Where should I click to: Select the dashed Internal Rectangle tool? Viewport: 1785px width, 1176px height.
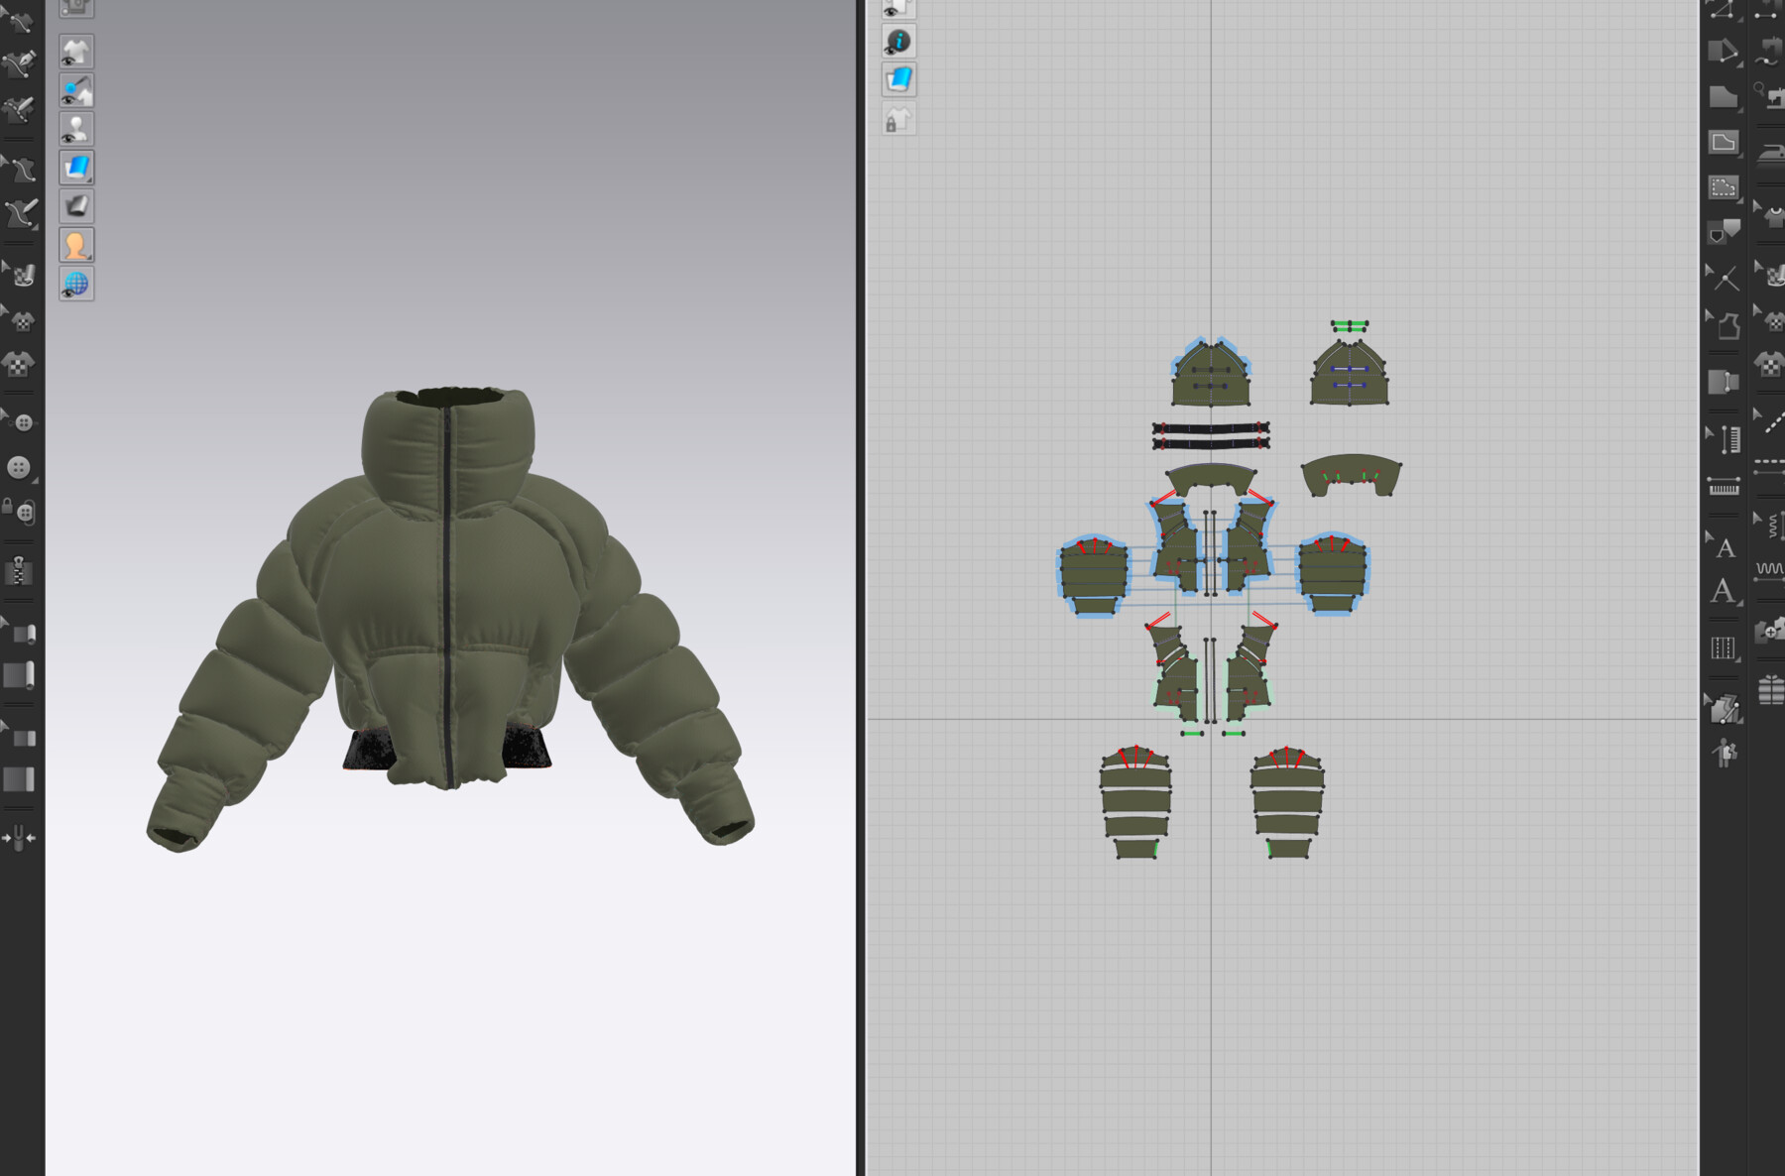pyautogui.click(x=1724, y=186)
